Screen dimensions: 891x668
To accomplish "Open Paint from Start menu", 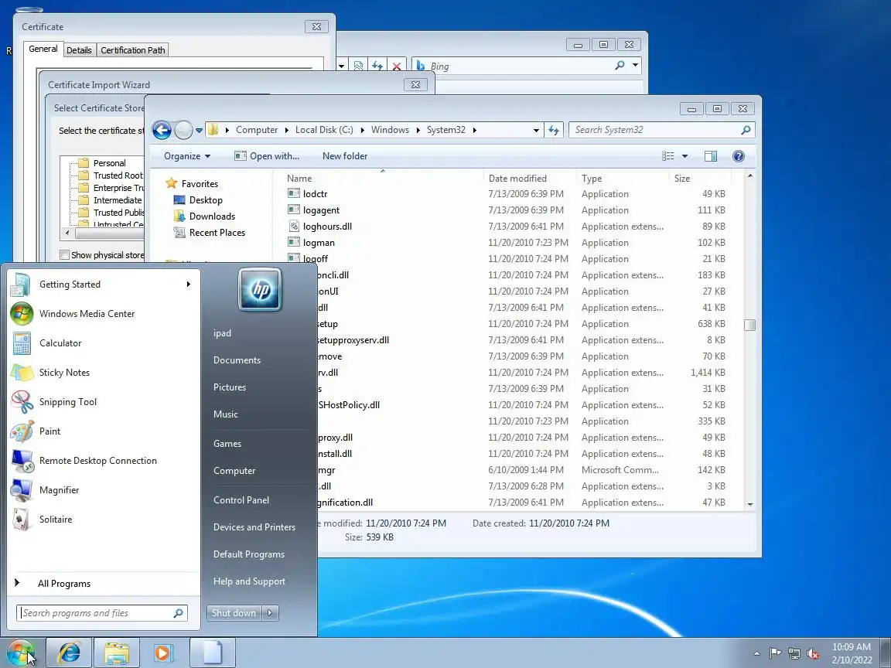I will pyautogui.click(x=102, y=431).
